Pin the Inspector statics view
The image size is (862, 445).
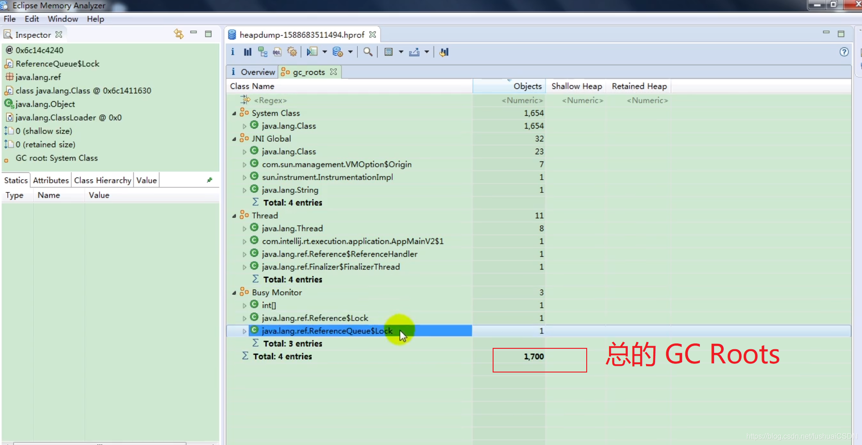coord(210,180)
